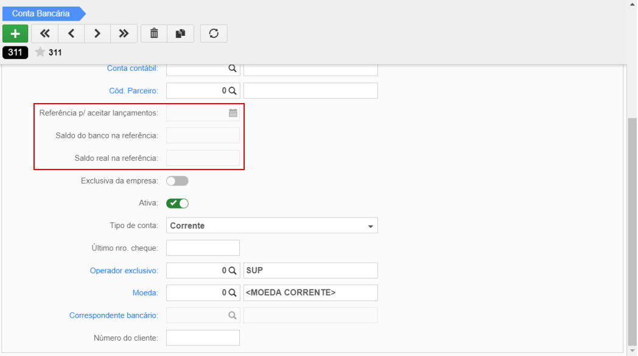
Task: Click Saldo do banco na referência field
Action: pos(203,135)
